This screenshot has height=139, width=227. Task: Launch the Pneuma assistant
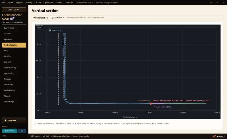(x=14, y=121)
